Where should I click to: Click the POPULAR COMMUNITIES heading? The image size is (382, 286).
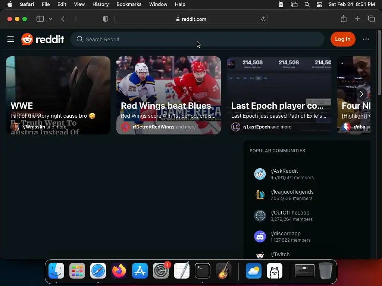tap(277, 151)
